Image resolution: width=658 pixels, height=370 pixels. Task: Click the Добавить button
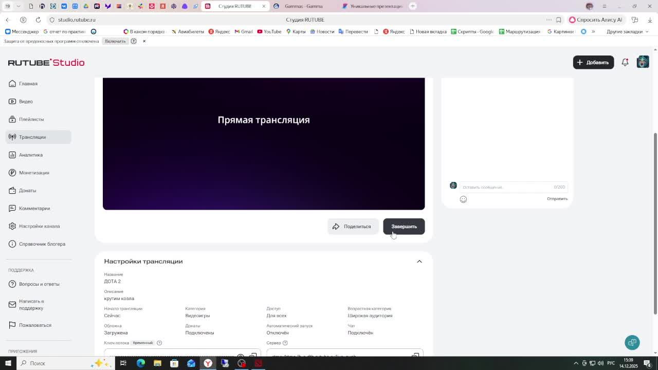(x=593, y=62)
